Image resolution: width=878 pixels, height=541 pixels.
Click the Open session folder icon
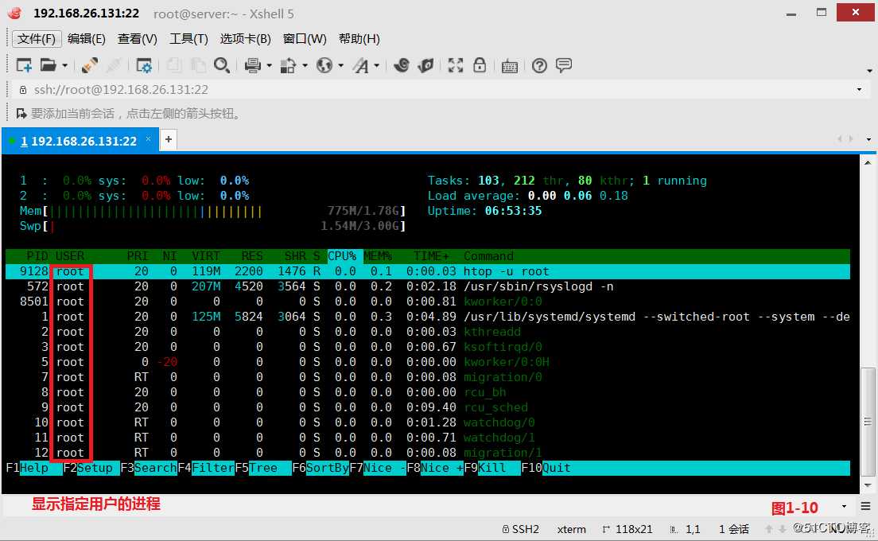point(49,65)
